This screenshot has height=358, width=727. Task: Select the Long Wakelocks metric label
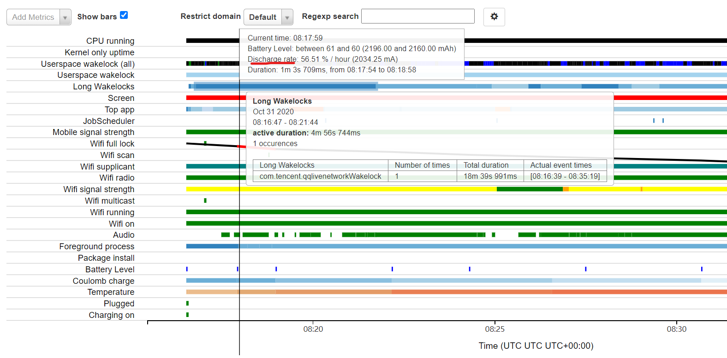point(103,87)
